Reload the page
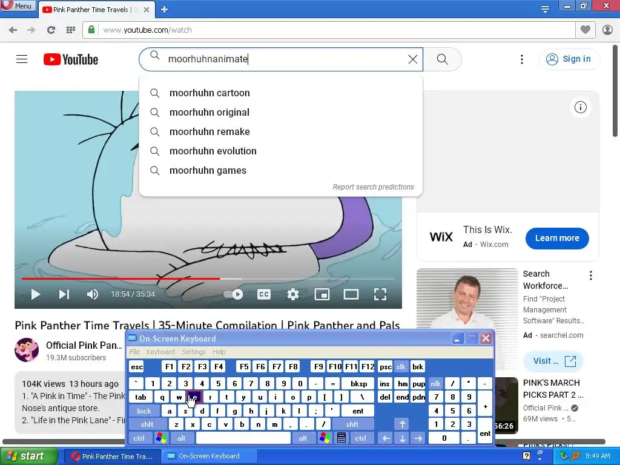The height and width of the screenshot is (465, 620). [x=51, y=30]
